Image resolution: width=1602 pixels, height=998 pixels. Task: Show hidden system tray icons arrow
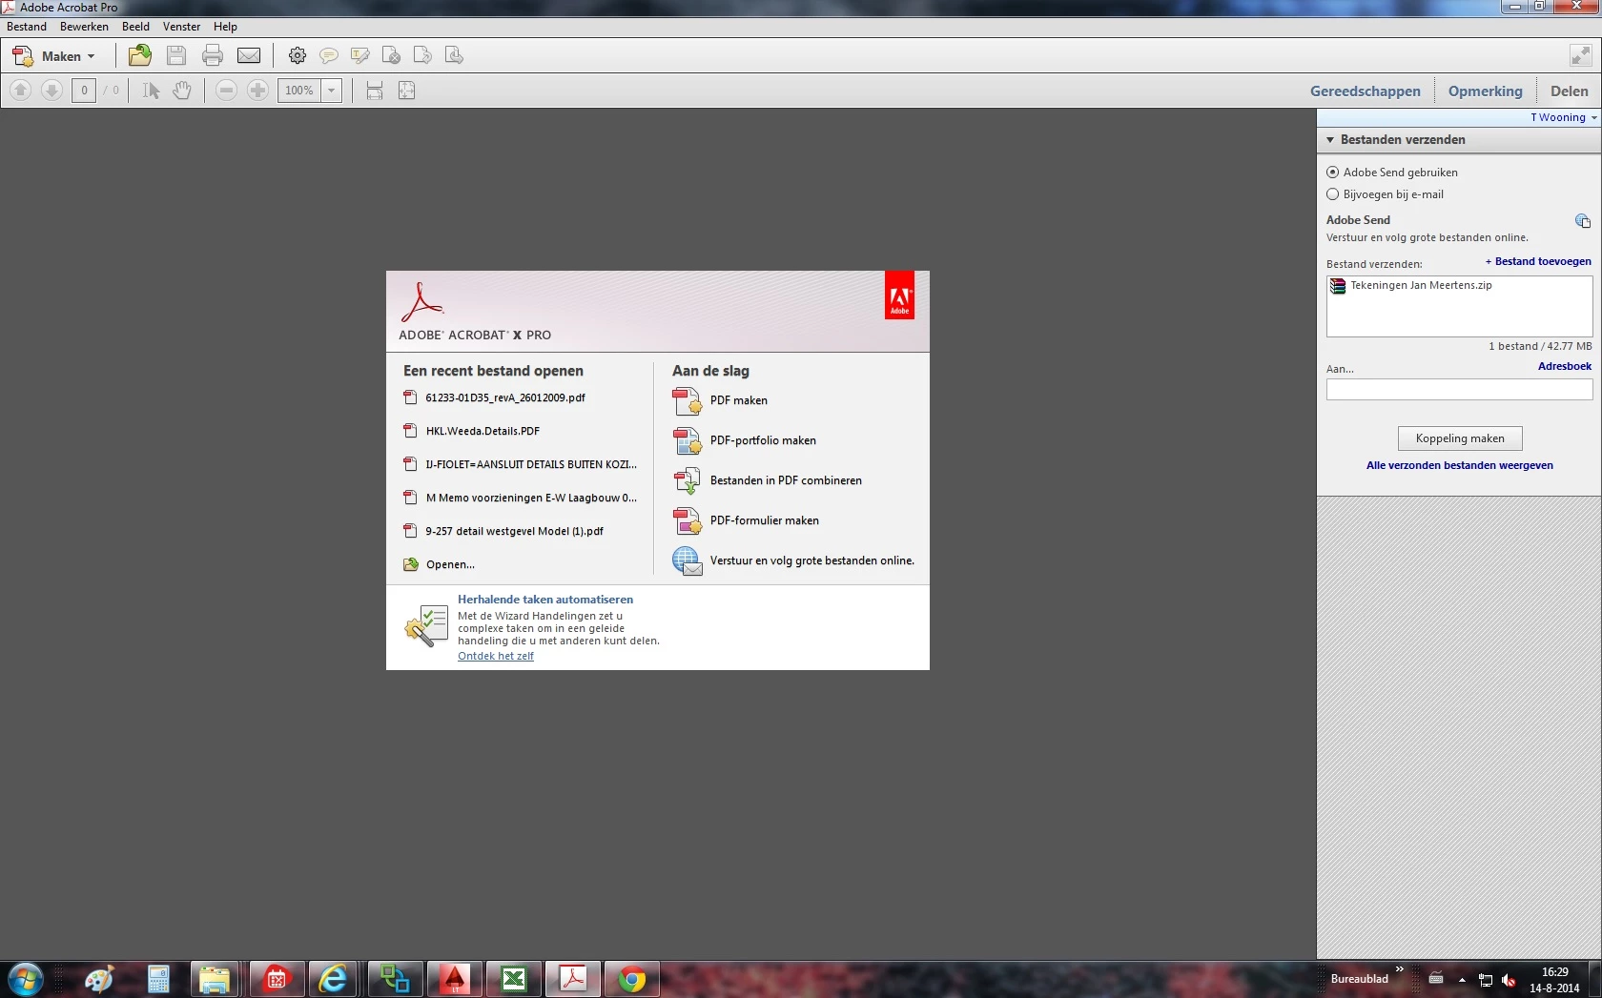point(1462,979)
